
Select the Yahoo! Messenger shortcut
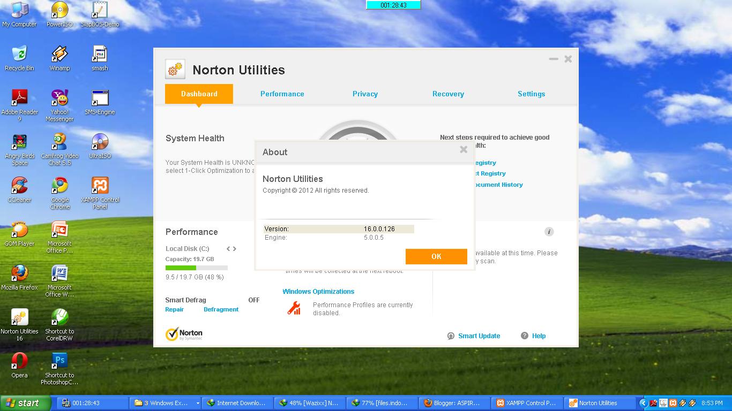(59, 105)
